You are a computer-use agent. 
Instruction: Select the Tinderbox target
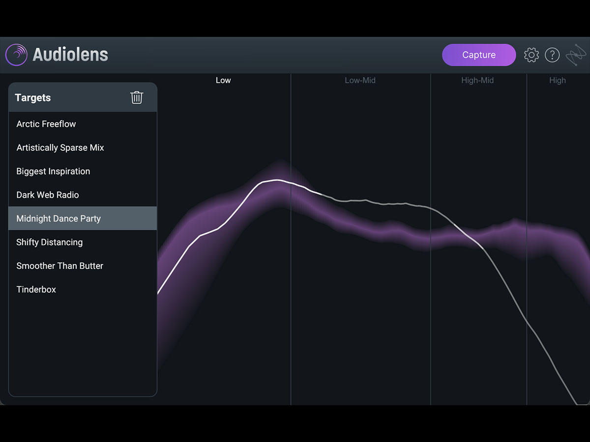pos(36,289)
